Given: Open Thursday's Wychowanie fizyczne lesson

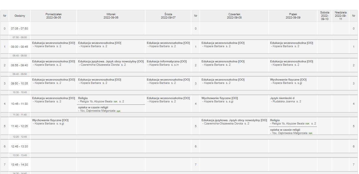Looking at the screenshot, I should [x=219, y=98].
